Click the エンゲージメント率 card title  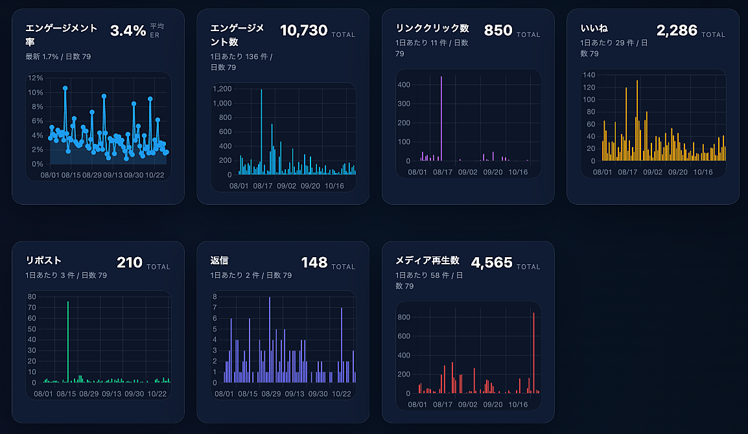click(62, 35)
